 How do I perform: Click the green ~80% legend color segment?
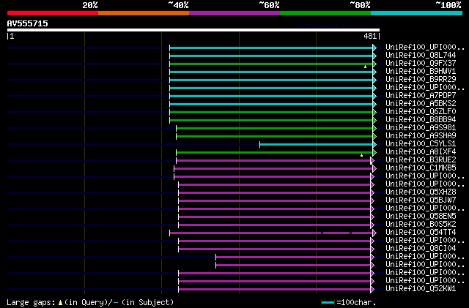click(325, 12)
